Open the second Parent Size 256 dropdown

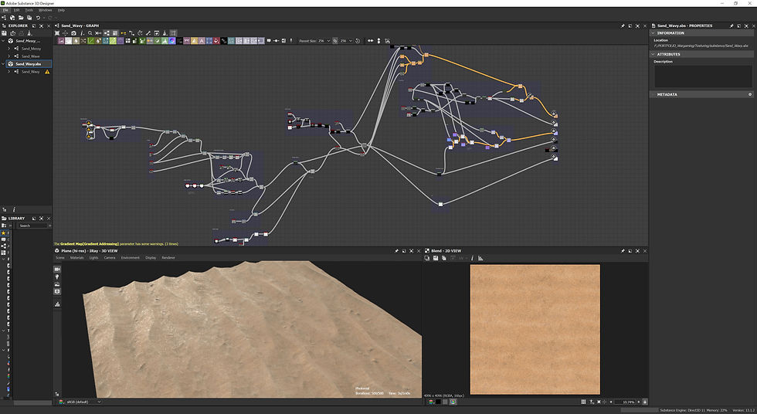pyautogui.click(x=346, y=41)
